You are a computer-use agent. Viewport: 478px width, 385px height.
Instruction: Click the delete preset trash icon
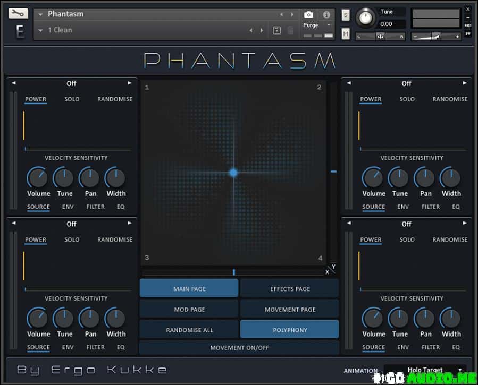tap(290, 30)
